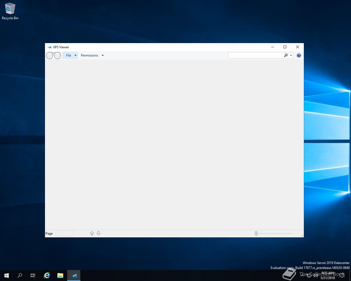Click the back navigation arrow in XPS Viewer

tap(49, 56)
